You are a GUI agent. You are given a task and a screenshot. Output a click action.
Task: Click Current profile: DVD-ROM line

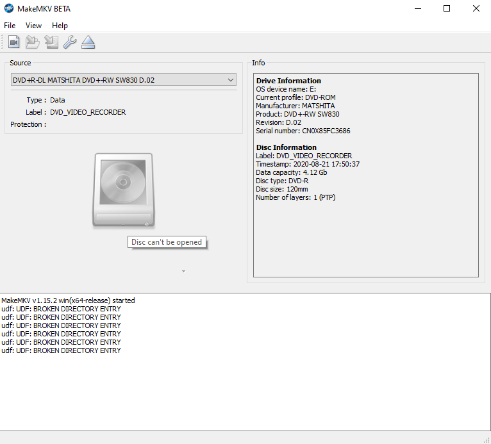pyautogui.click(x=295, y=97)
